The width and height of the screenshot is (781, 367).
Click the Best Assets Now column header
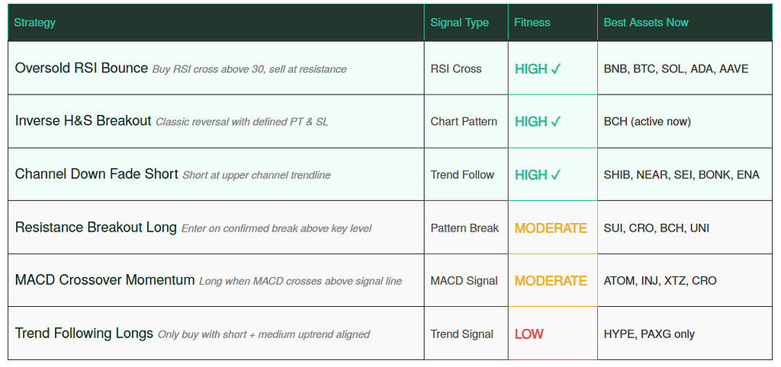click(645, 23)
